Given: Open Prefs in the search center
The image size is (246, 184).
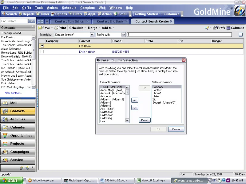Looking at the screenshot, I should point(219,28).
